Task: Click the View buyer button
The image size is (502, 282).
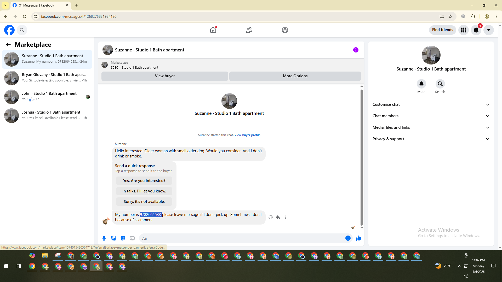Action: [x=165, y=76]
